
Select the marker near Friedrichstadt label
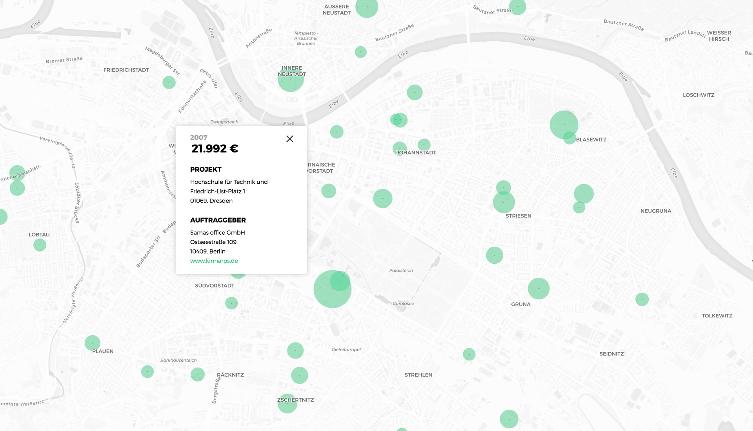click(169, 82)
